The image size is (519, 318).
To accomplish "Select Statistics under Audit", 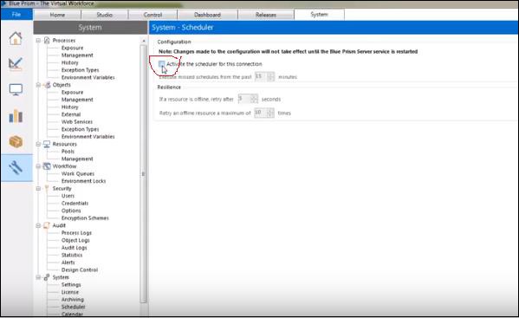I will tap(72, 255).
